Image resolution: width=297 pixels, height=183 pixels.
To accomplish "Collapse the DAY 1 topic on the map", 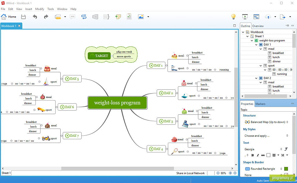I will (x=166, y=65).
